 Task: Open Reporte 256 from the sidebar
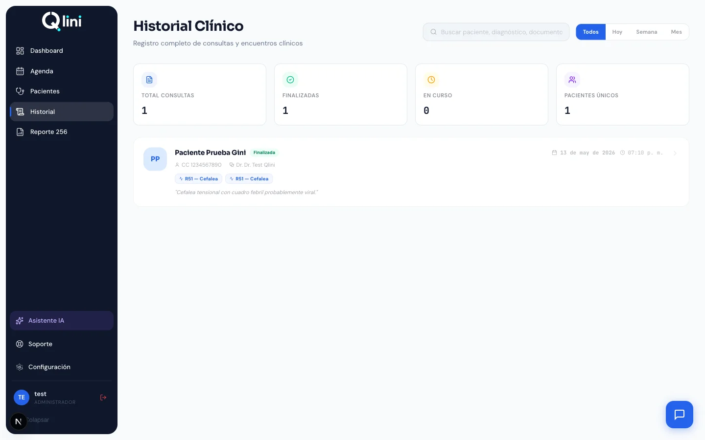point(62,132)
